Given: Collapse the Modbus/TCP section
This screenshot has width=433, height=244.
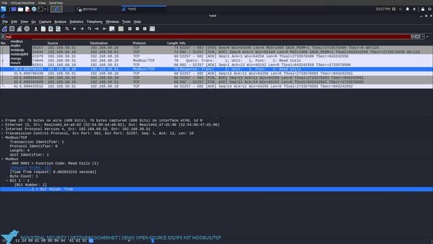Looking at the screenshot, I should click(3, 138).
